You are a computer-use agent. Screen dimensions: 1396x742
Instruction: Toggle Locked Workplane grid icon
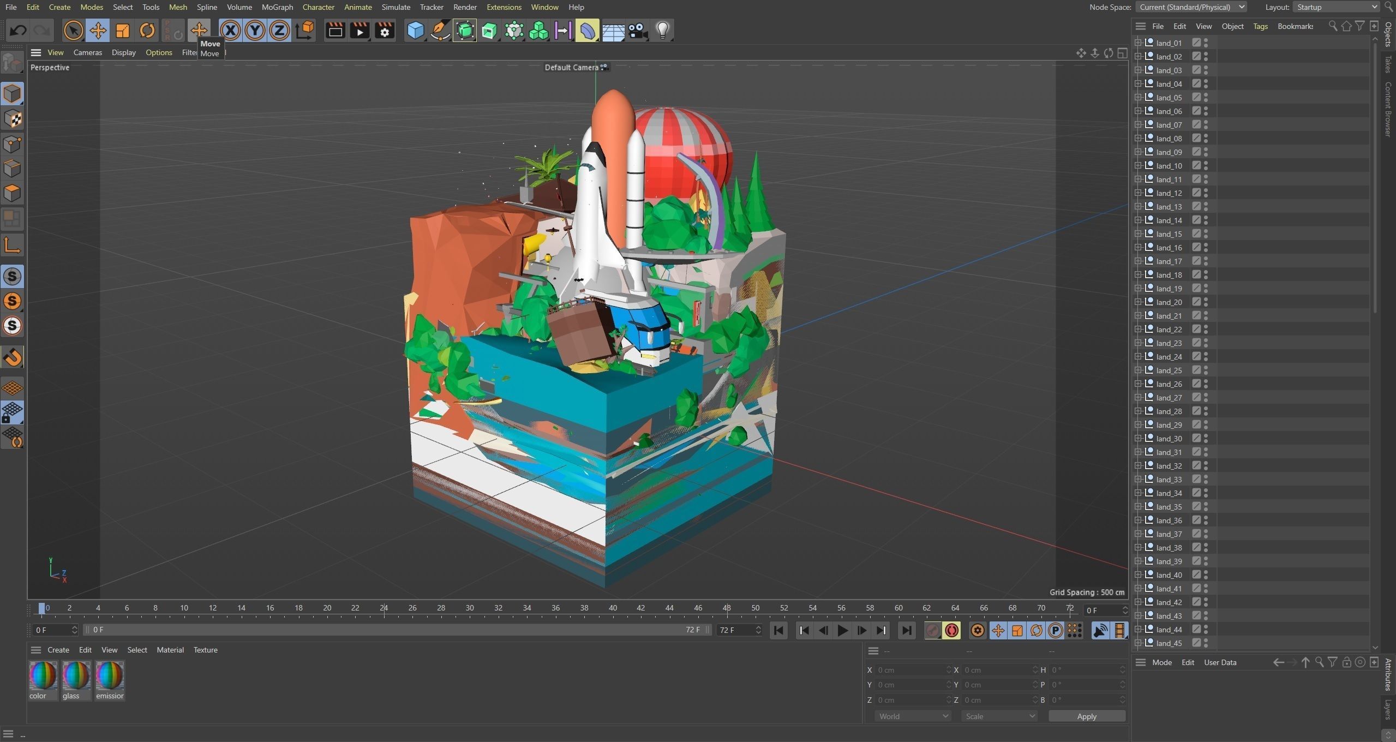coord(12,413)
